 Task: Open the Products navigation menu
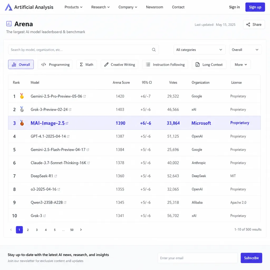pyautogui.click(x=74, y=7)
